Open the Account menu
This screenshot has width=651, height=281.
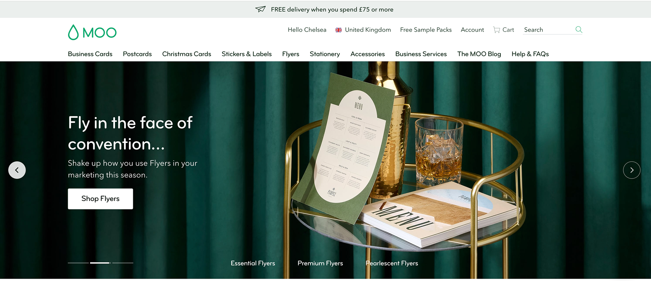tap(472, 30)
